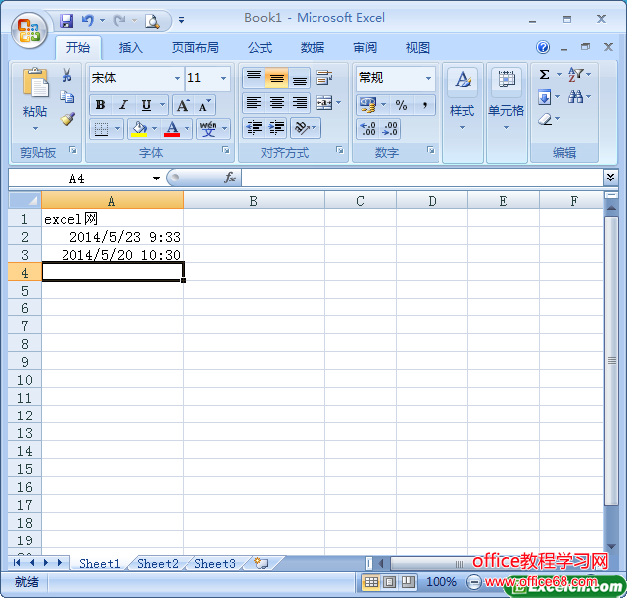Apply percent style to cell

(401, 105)
